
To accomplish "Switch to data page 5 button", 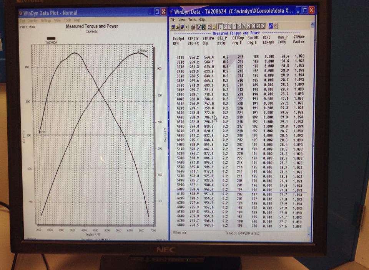I will pos(239,26).
